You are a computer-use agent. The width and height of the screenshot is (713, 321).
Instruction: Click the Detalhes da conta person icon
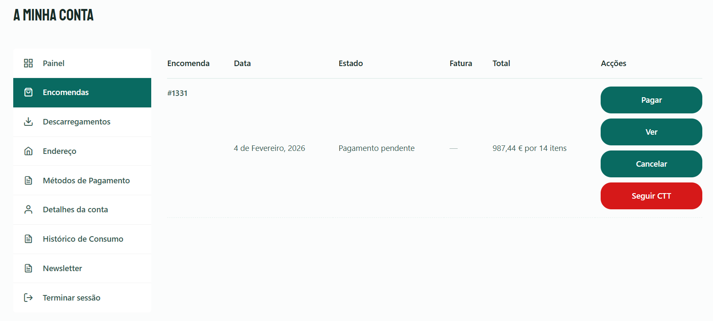(28, 210)
